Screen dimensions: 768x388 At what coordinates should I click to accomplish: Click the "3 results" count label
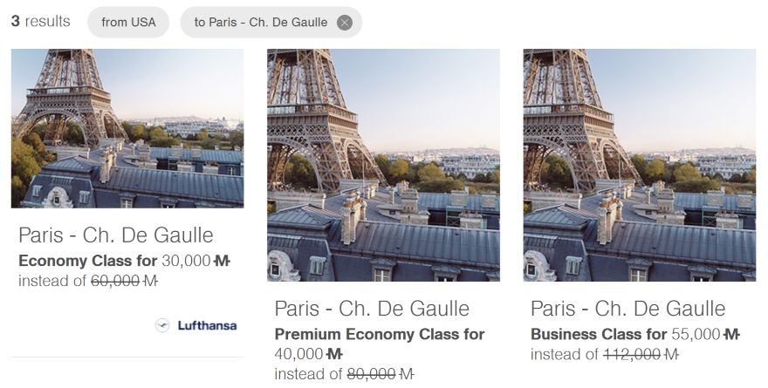pyautogui.click(x=40, y=22)
